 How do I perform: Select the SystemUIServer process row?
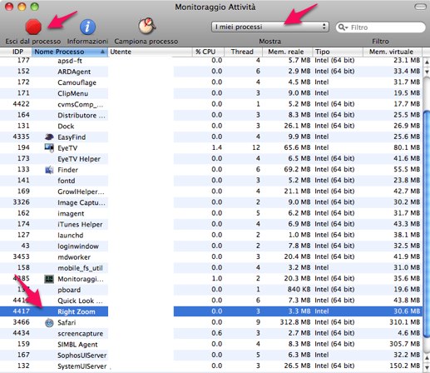[210, 366]
